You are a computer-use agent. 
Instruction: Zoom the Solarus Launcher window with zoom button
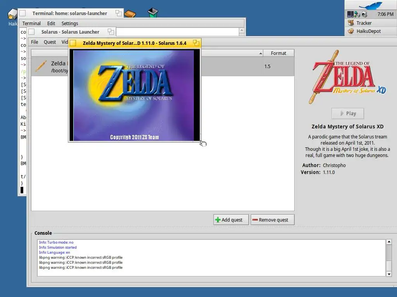pyautogui.click(x=110, y=32)
